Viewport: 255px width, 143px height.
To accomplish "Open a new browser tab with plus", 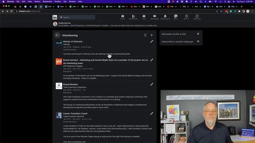I will point(242,7).
